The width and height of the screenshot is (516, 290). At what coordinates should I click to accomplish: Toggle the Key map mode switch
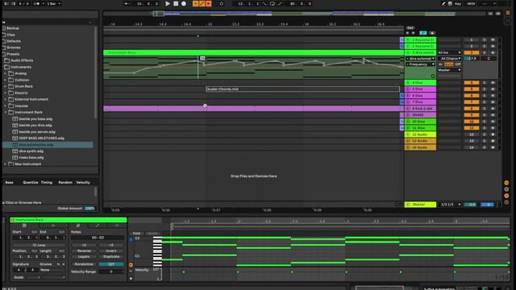[x=457, y=3]
